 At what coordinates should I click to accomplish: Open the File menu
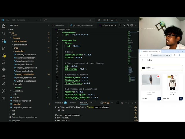[8, 20]
